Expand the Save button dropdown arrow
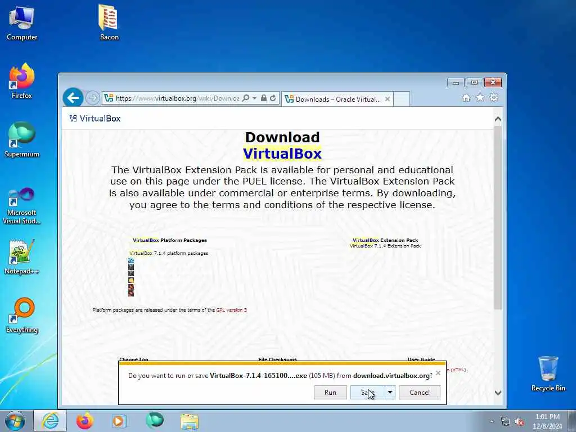The height and width of the screenshot is (432, 576). click(390, 392)
